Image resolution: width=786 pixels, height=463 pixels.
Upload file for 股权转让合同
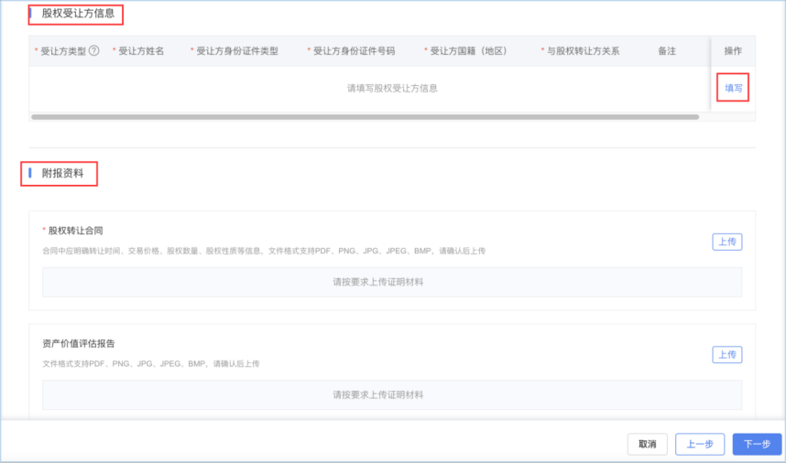tap(726, 242)
